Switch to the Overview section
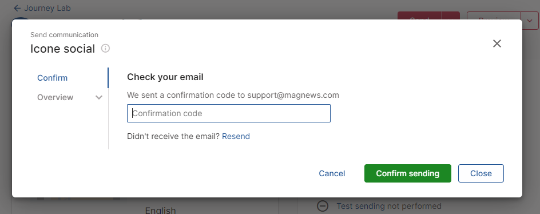The image size is (540, 214). (x=55, y=97)
